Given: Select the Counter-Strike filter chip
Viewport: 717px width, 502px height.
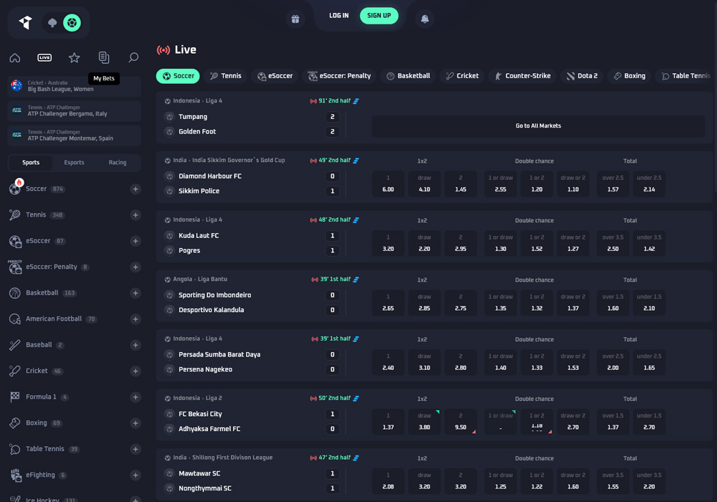Looking at the screenshot, I should 522,75.
